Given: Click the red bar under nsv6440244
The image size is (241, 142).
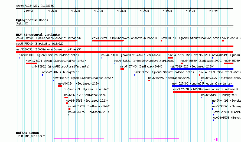Looking at the screenshot, I should 60,86.
